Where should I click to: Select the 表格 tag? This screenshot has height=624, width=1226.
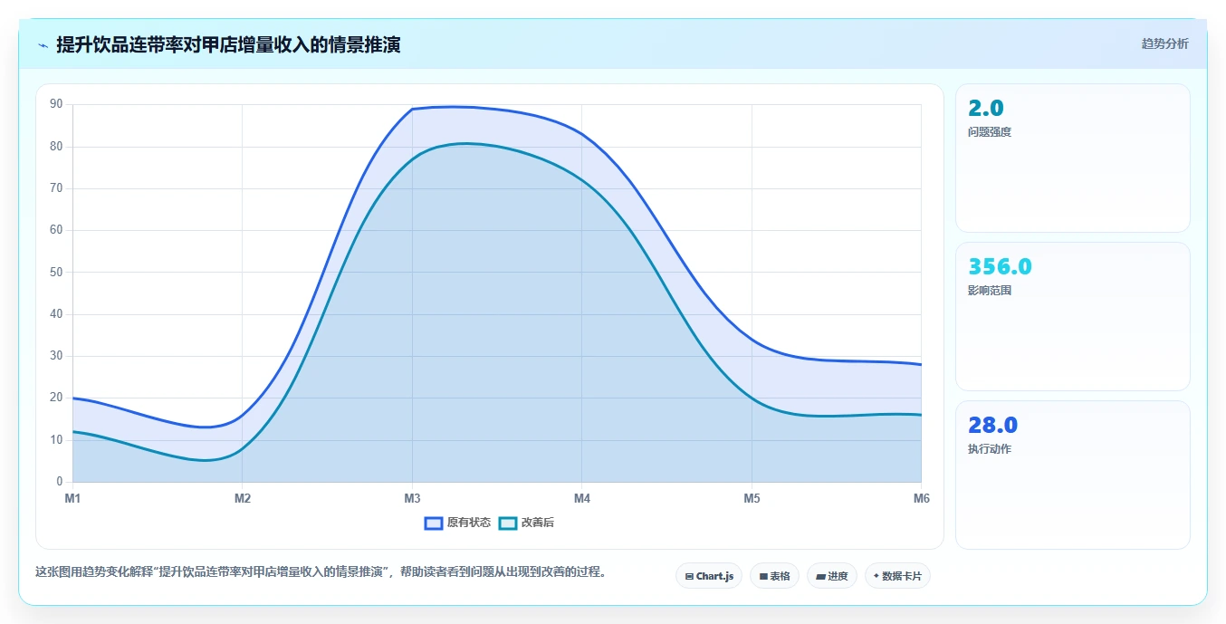pyautogui.click(x=774, y=576)
